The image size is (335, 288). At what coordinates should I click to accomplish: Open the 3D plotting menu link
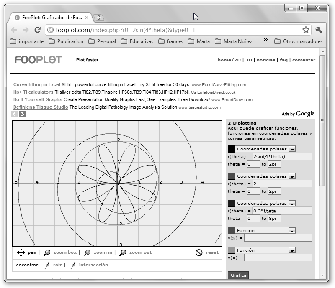pyautogui.click(x=249, y=60)
